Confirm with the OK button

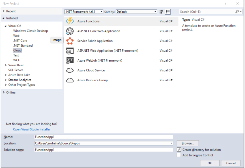210,163
